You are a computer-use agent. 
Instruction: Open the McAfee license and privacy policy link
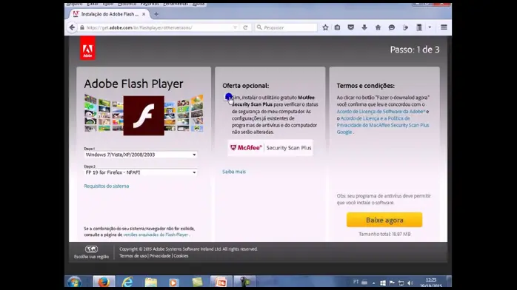click(x=383, y=125)
